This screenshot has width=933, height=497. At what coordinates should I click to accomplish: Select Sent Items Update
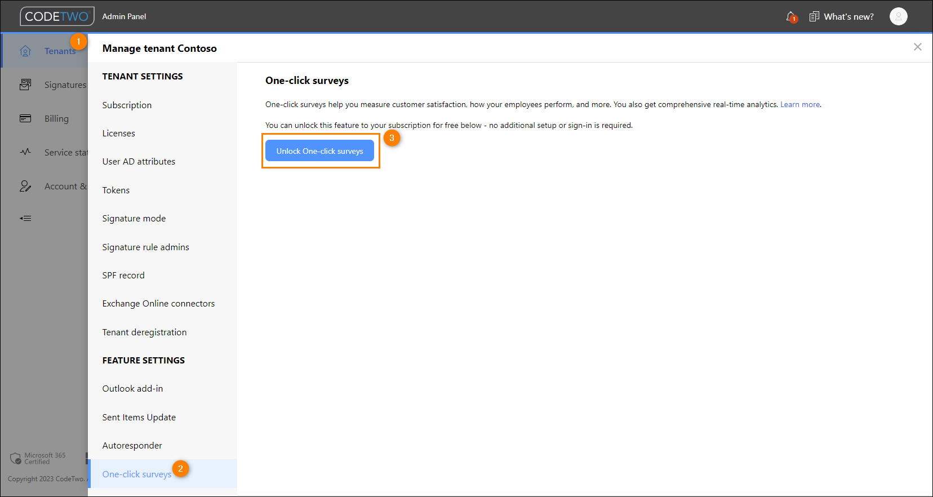(x=139, y=417)
